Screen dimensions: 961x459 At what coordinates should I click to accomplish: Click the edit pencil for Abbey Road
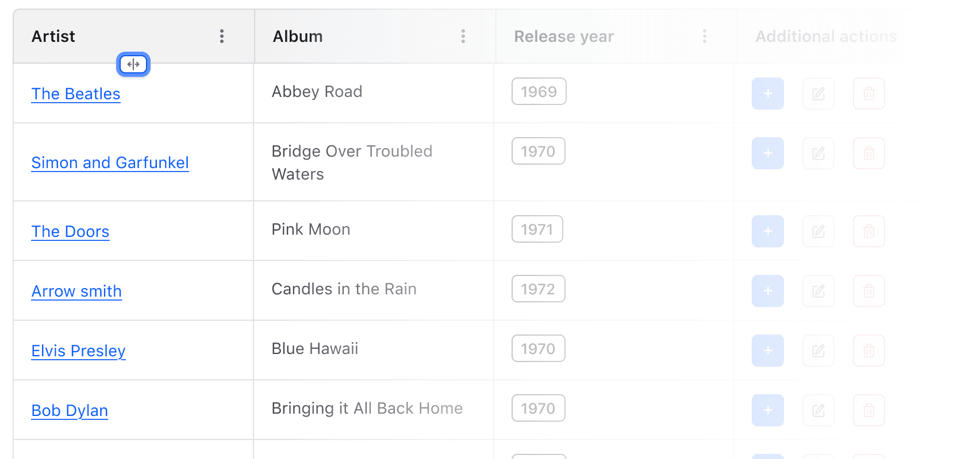818,94
